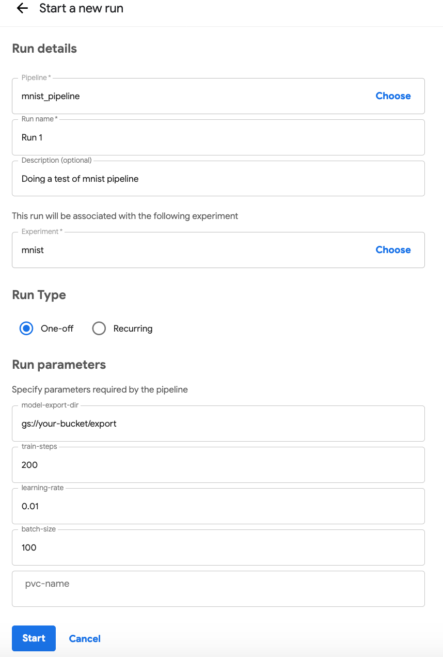Select the Recurring run type
The image size is (443, 657).
point(99,328)
